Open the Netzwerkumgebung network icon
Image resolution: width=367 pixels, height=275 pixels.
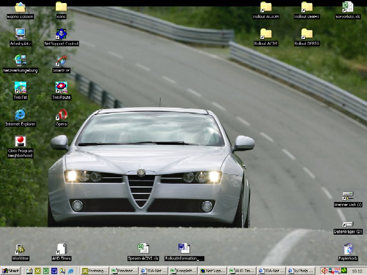tap(20, 61)
